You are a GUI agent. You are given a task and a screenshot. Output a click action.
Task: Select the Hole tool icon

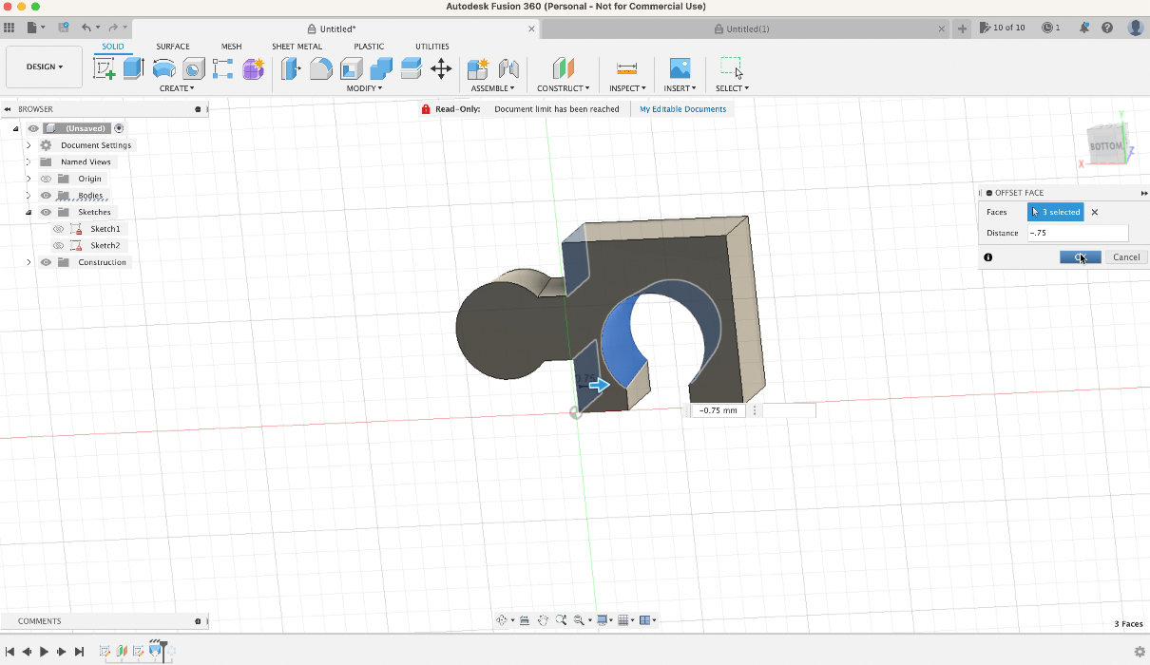pyautogui.click(x=194, y=68)
